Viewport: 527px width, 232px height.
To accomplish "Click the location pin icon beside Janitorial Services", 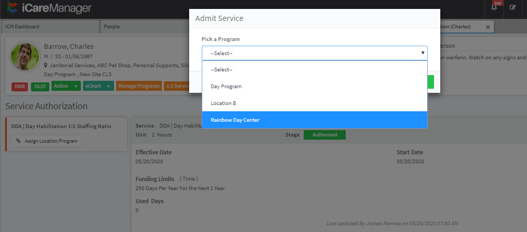I will pos(46,66).
